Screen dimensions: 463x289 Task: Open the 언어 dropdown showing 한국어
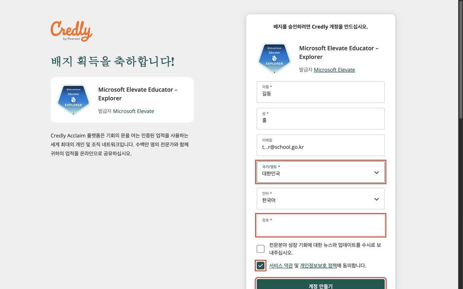(x=321, y=198)
